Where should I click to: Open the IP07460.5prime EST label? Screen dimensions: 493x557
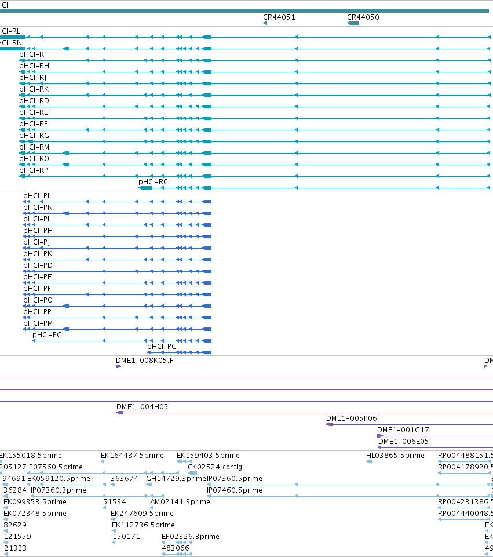coord(235,490)
